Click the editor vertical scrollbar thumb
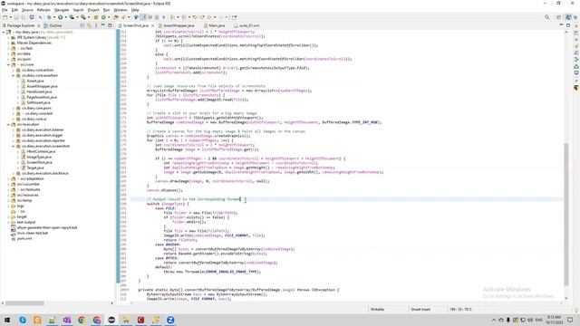This screenshot has height=326, width=580. (565, 215)
